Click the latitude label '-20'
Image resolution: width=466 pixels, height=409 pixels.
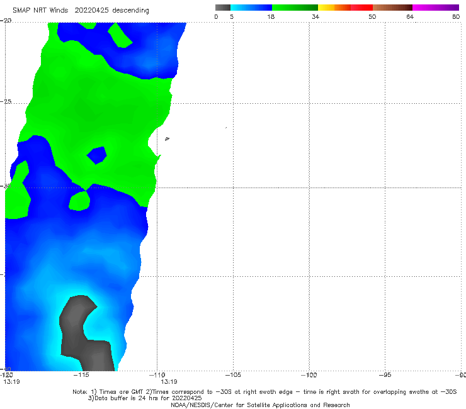coord(6,21)
